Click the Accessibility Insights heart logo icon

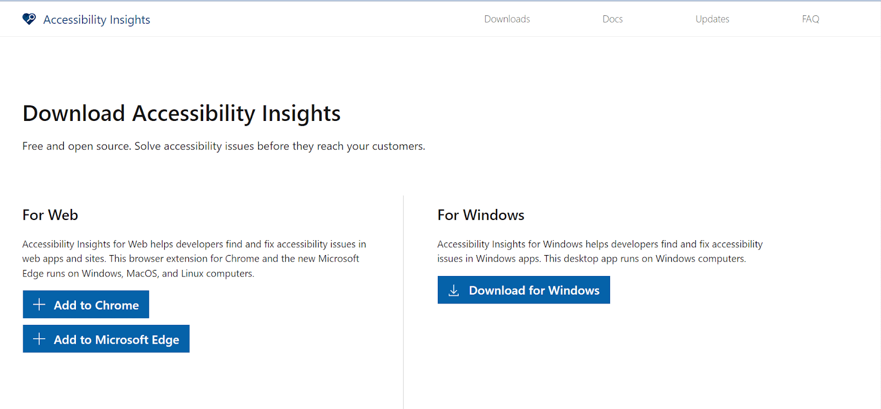[x=29, y=19]
